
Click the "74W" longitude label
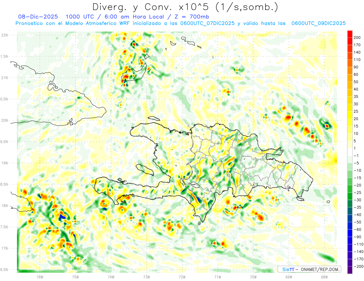coord(111,277)
